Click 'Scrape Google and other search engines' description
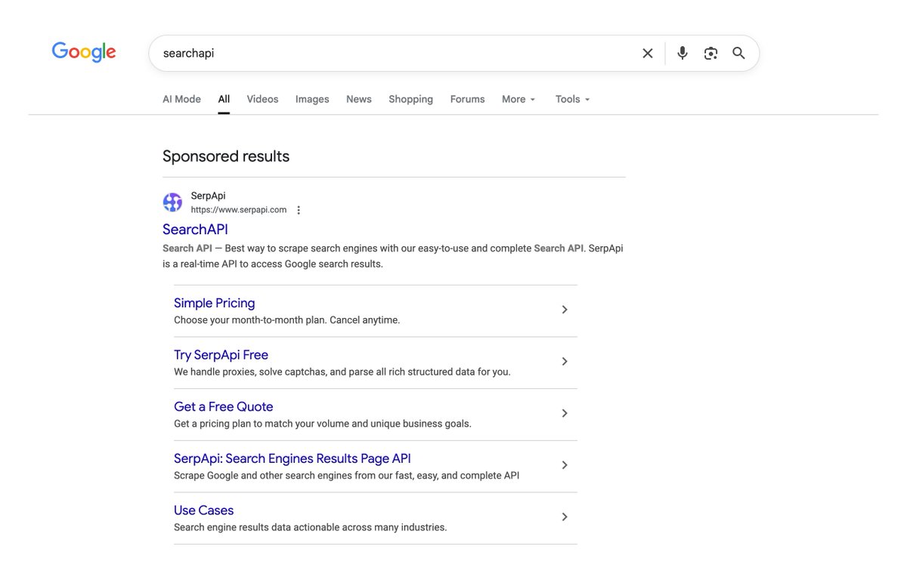Screen dimensions: 907x580 coord(346,476)
